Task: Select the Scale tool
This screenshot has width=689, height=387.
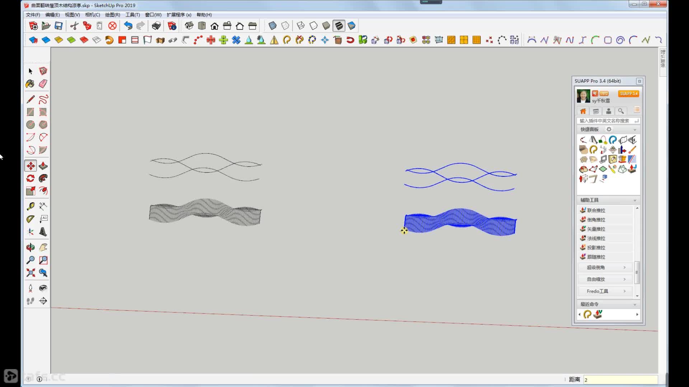Action: click(x=31, y=191)
